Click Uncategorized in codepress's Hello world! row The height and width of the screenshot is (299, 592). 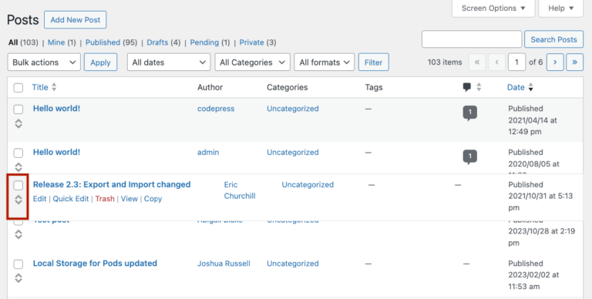(x=293, y=109)
